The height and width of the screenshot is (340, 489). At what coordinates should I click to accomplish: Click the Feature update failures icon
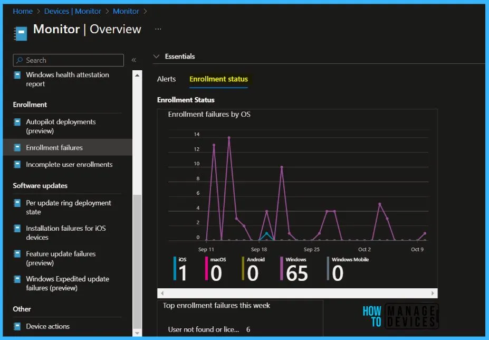pyautogui.click(x=17, y=253)
